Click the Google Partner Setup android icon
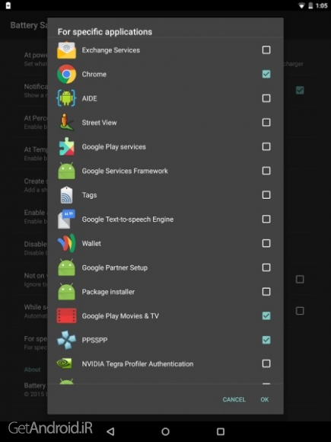Viewport: 331px width, 442px height. [x=66, y=267]
